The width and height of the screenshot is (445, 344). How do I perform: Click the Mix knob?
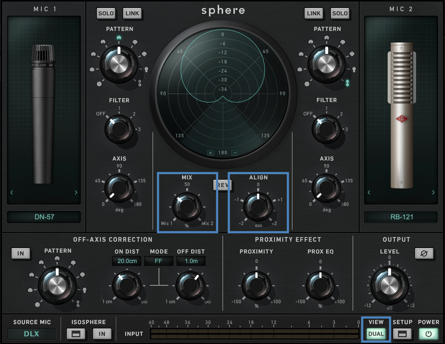pos(187,207)
